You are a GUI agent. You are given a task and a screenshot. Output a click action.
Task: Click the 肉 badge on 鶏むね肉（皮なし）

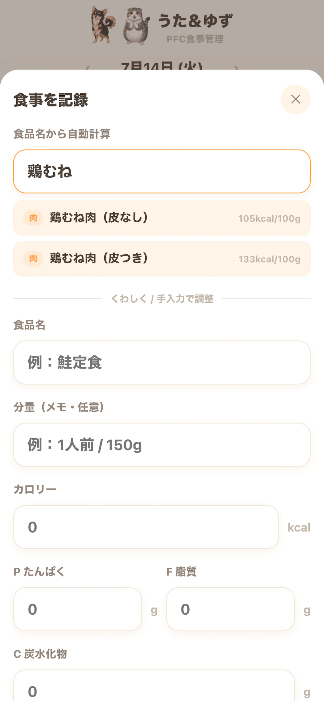coord(33,218)
